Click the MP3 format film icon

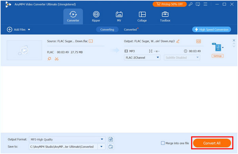click(x=126, y=51)
